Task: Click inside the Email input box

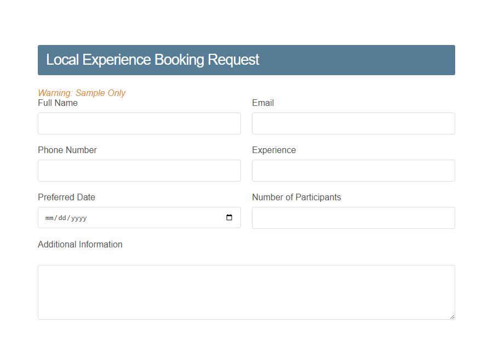Action: point(353,123)
